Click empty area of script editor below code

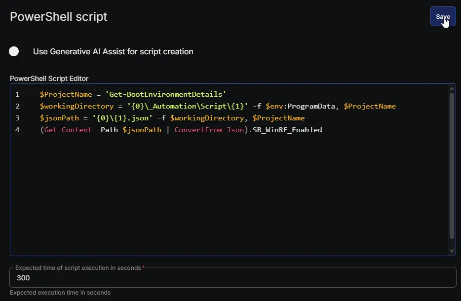[230, 194]
